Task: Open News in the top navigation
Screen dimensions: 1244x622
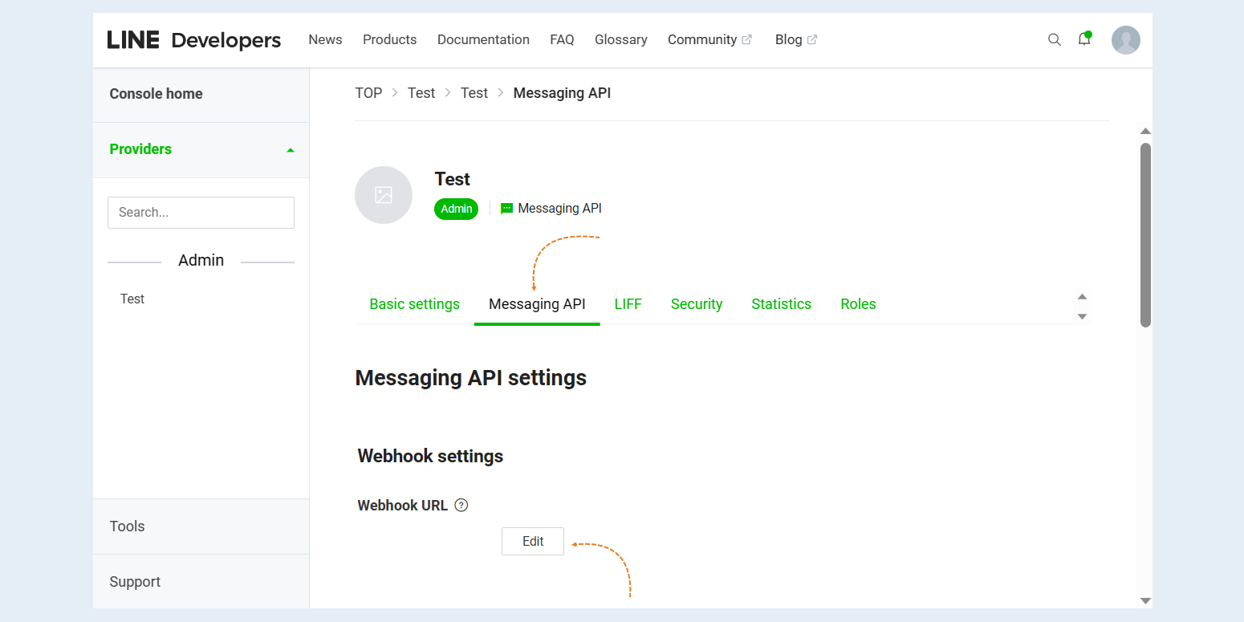Action: pyautogui.click(x=325, y=39)
